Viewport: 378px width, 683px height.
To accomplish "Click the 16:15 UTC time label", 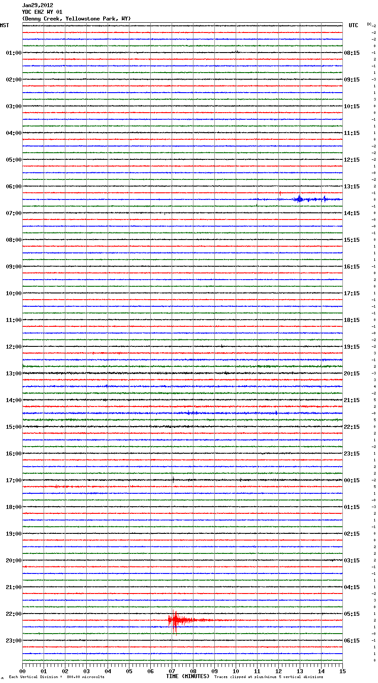I will [352, 267].
